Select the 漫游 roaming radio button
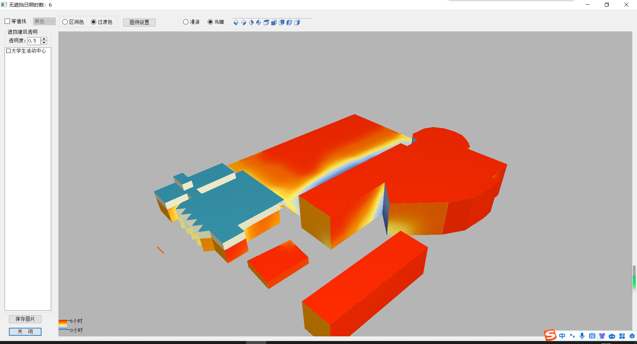The width and height of the screenshot is (637, 344). coord(186,22)
